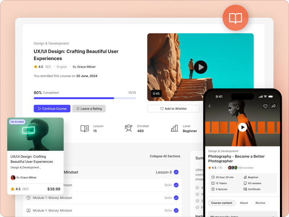Click the bar-chart icon beside Beginner on phone

click(245, 177)
